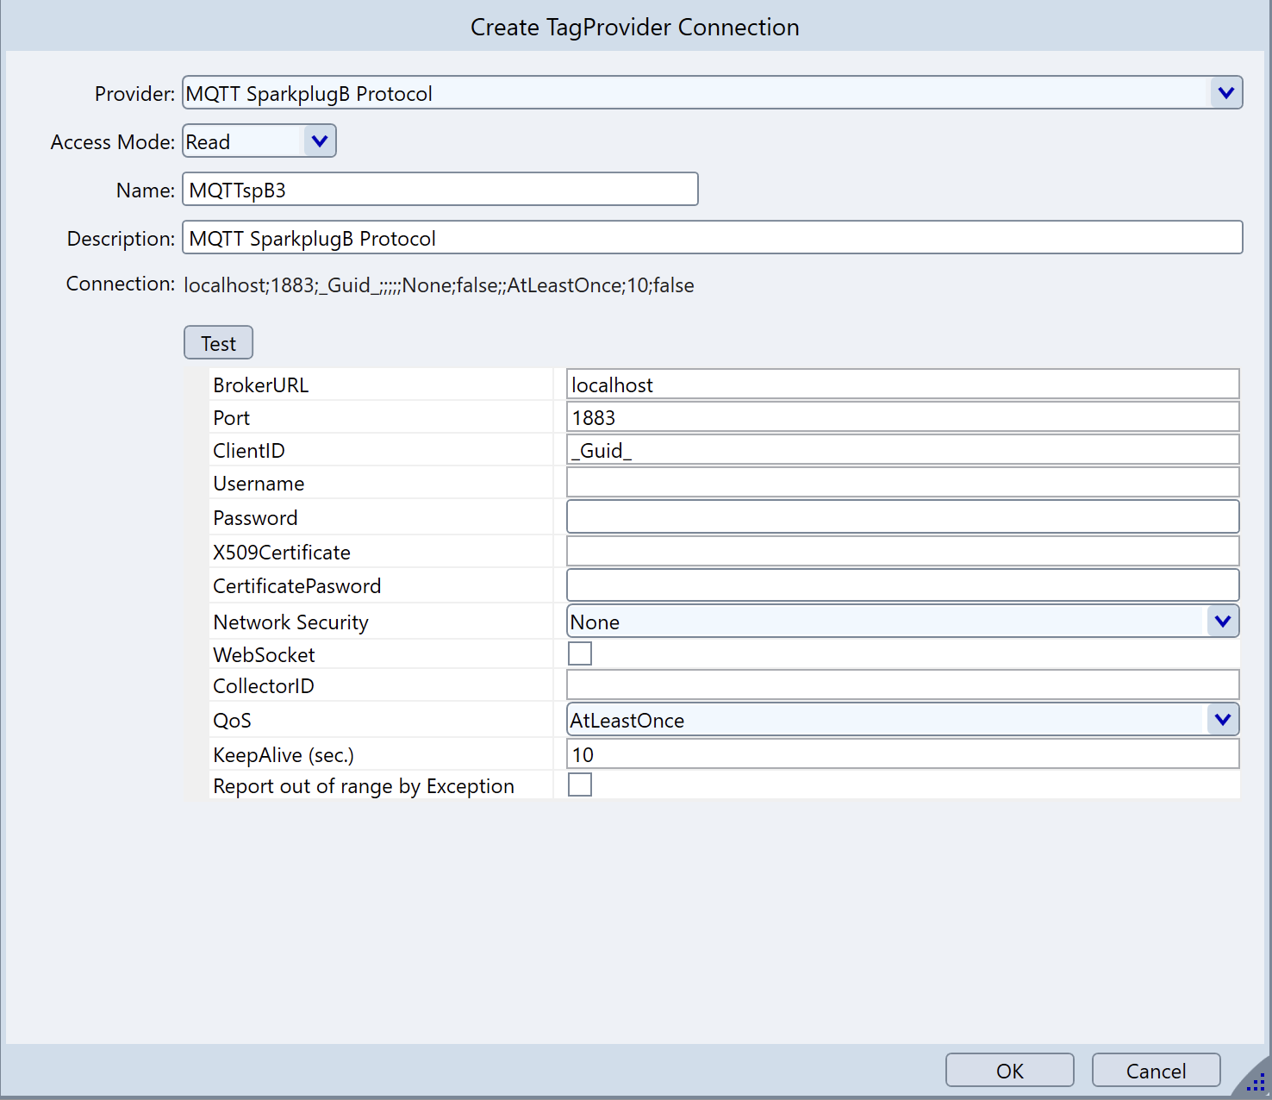Click the X509Certificate field
Screen dimensions: 1272x1100
point(902,552)
